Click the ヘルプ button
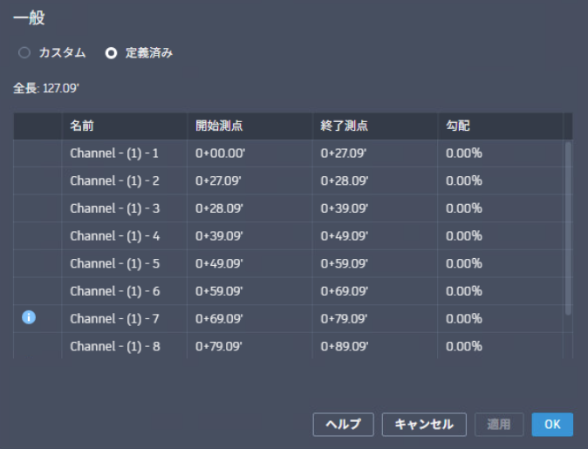Image resolution: width=588 pixels, height=449 pixels. pyautogui.click(x=343, y=425)
